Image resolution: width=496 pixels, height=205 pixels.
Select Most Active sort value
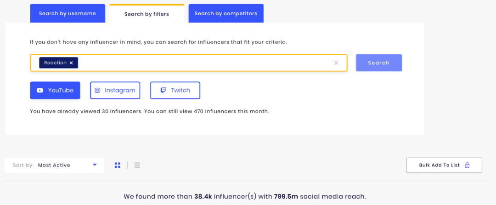54,165
